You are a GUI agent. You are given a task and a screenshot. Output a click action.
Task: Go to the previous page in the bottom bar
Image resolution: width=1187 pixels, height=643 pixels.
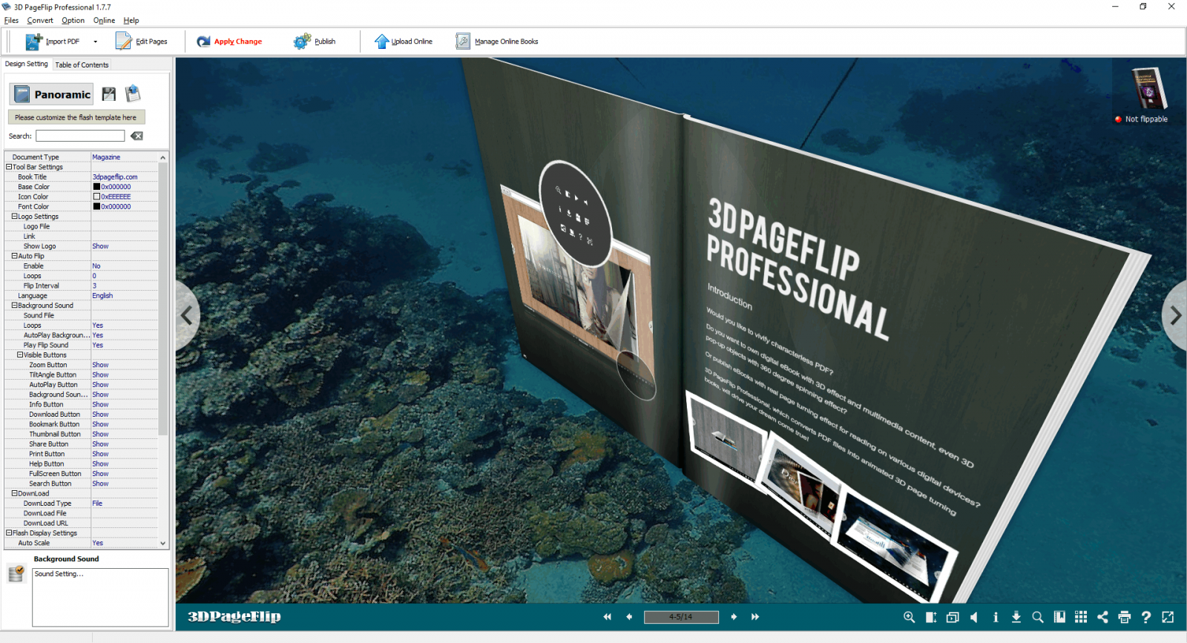click(x=629, y=617)
